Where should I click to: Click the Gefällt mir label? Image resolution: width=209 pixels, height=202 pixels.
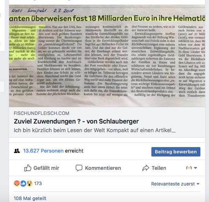(x=46, y=168)
